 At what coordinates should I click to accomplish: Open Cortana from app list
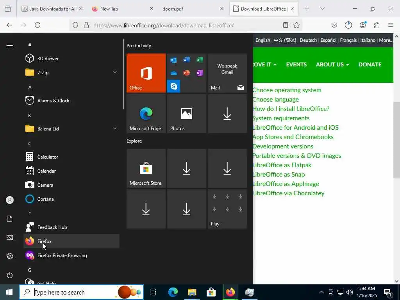click(x=71, y=199)
